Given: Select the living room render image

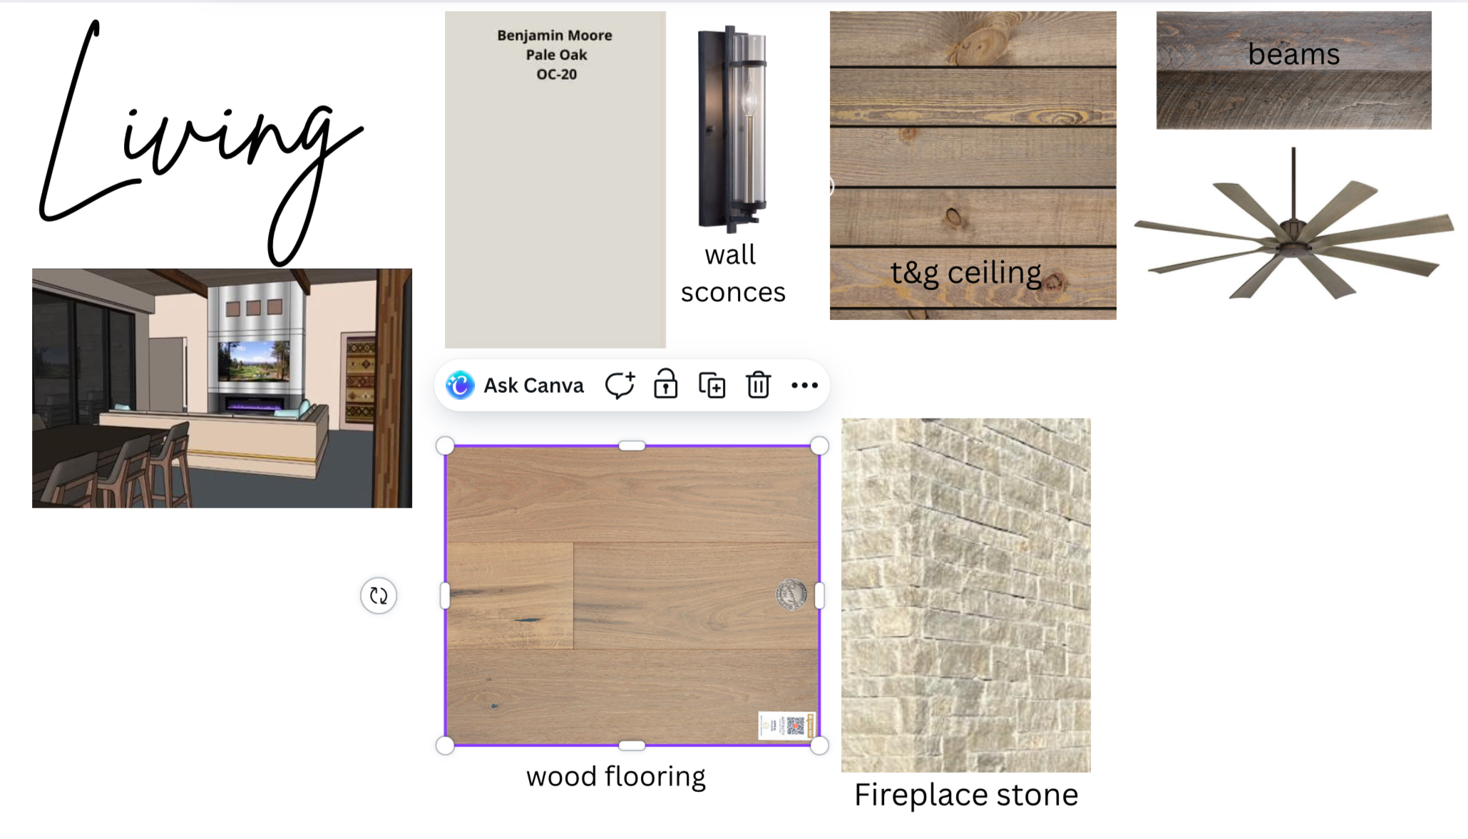Looking at the screenshot, I should [222, 388].
